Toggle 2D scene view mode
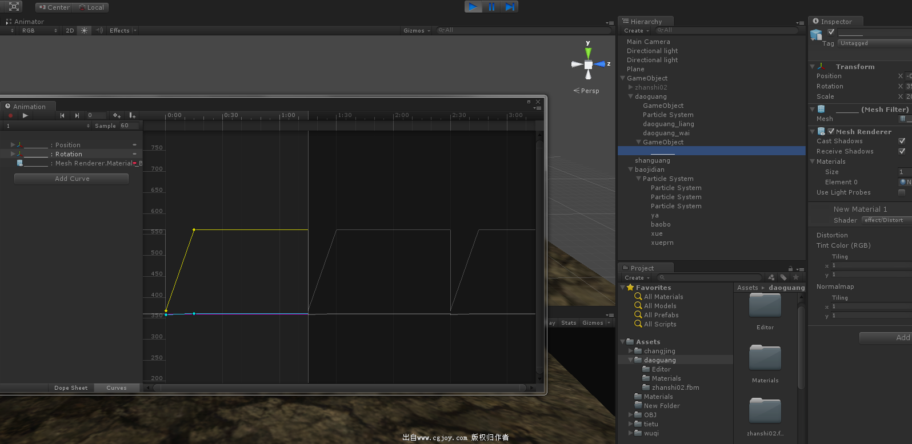Image resolution: width=912 pixels, height=444 pixels. coord(70,31)
